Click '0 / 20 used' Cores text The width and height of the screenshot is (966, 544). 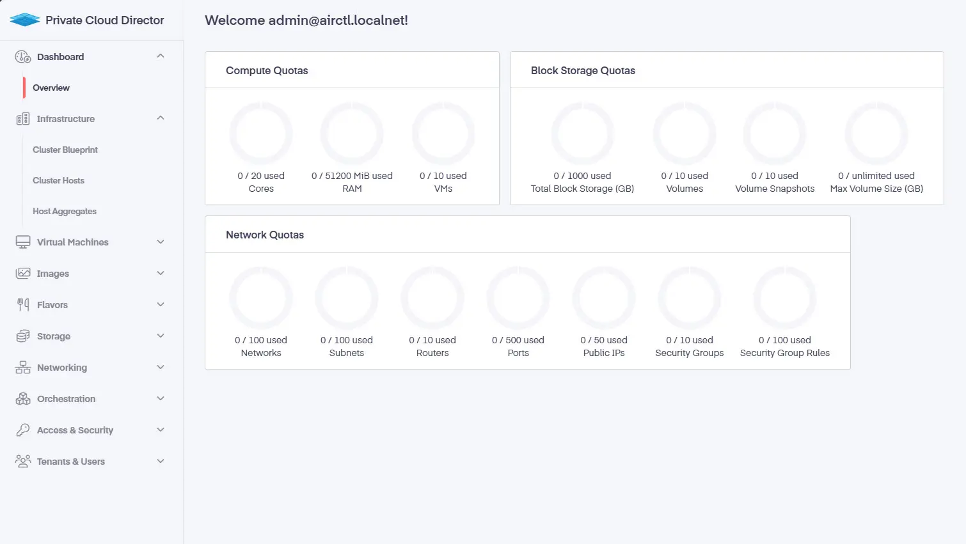click(261, 176)
